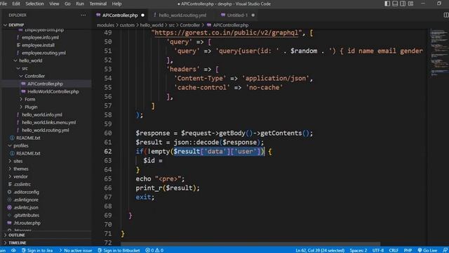This screenshot has height=253, width=449.
Task: Open the Go menu
Action: [67, 4]
